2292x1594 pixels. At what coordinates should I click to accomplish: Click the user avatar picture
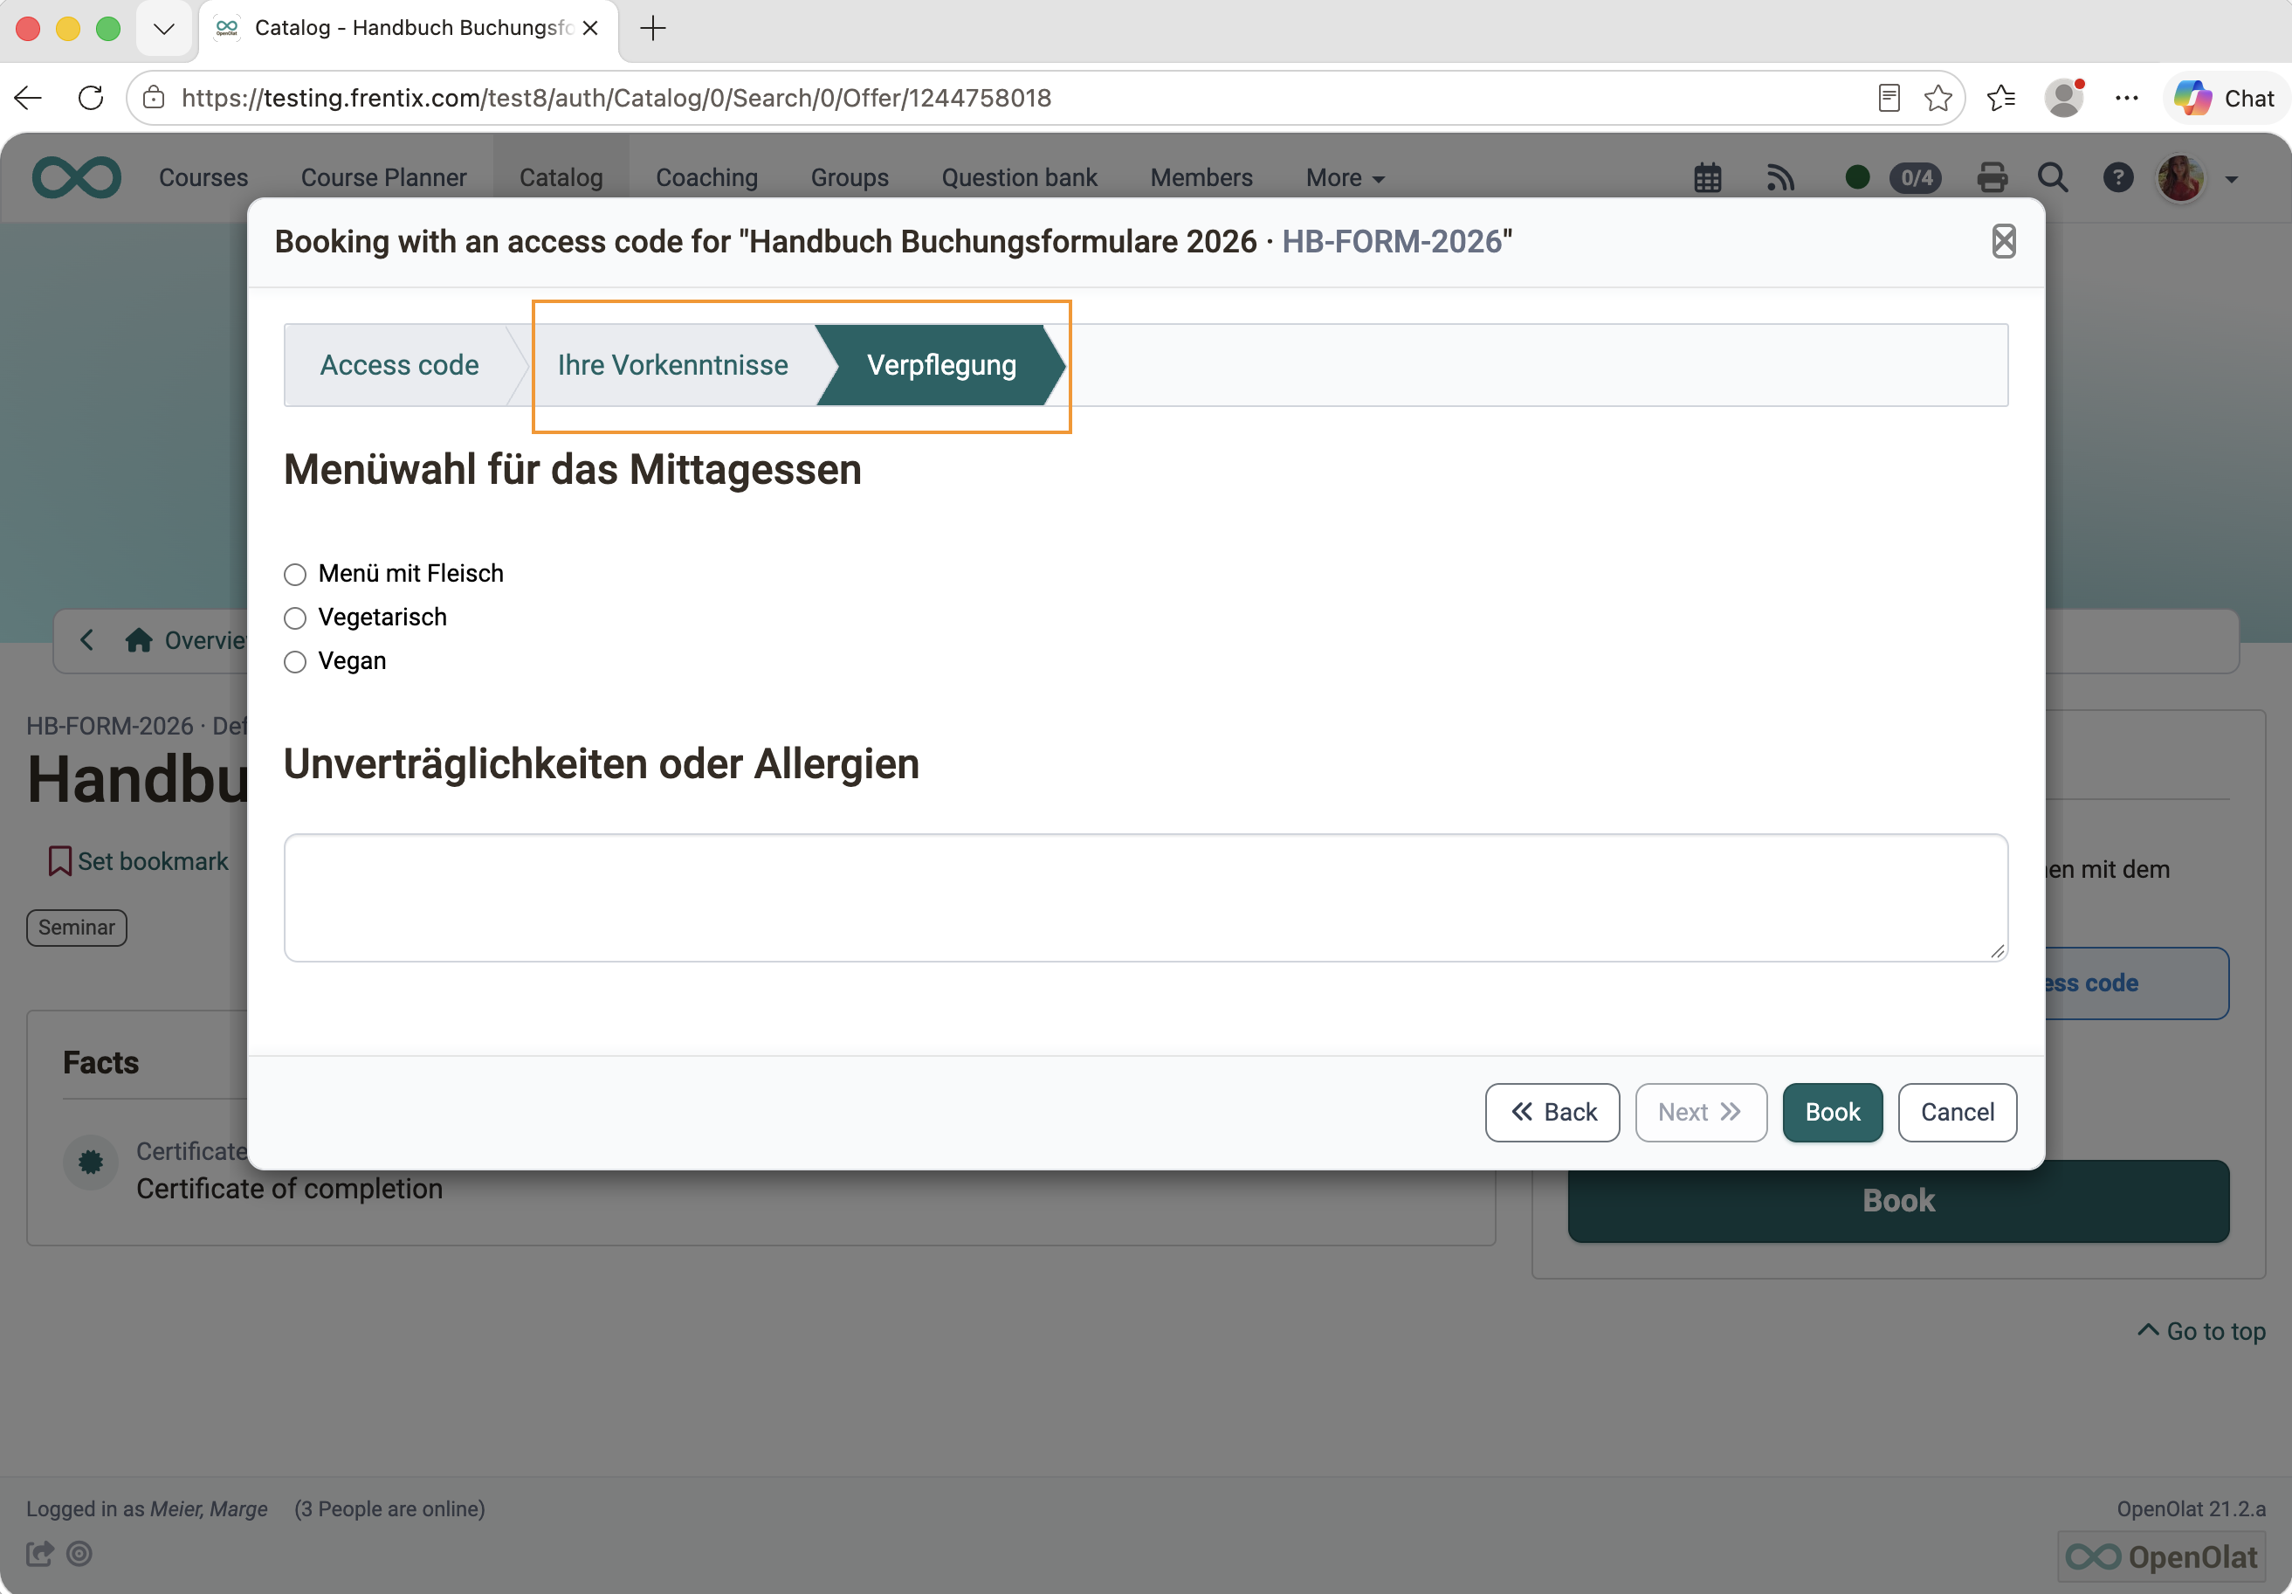[2181, 178]
